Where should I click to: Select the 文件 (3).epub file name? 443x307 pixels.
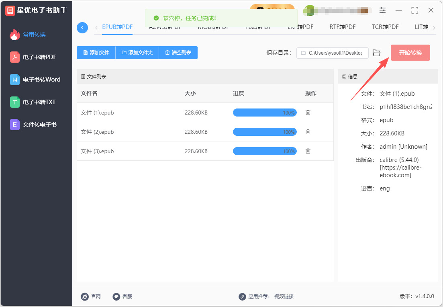click(x=97, y=151)
